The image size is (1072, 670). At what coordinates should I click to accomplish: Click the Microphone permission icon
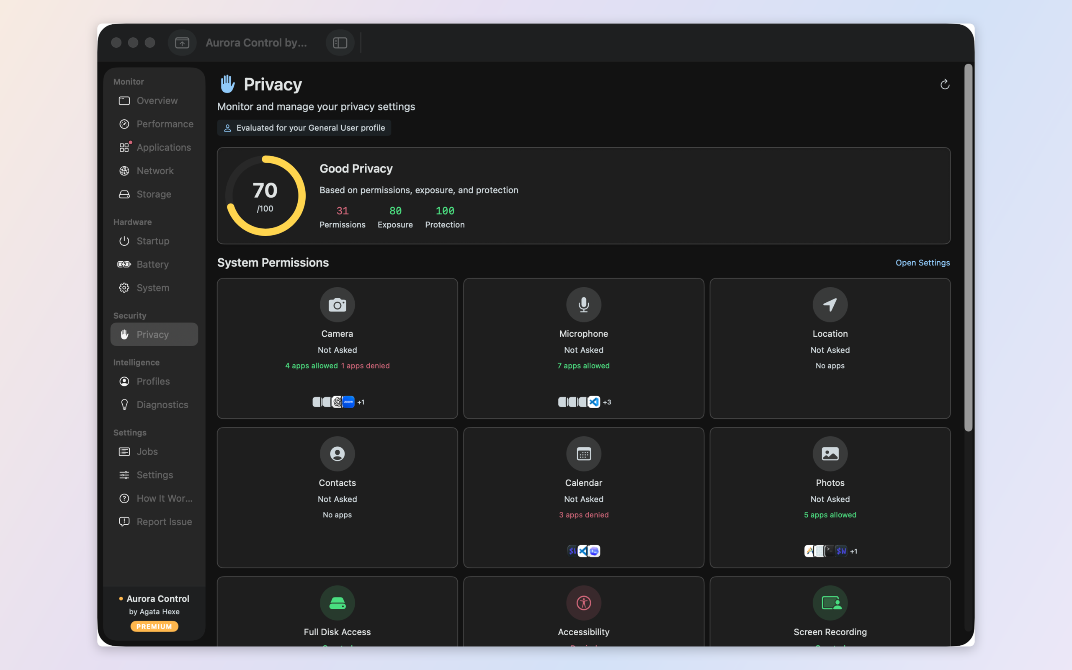click(x=583, y=305)
